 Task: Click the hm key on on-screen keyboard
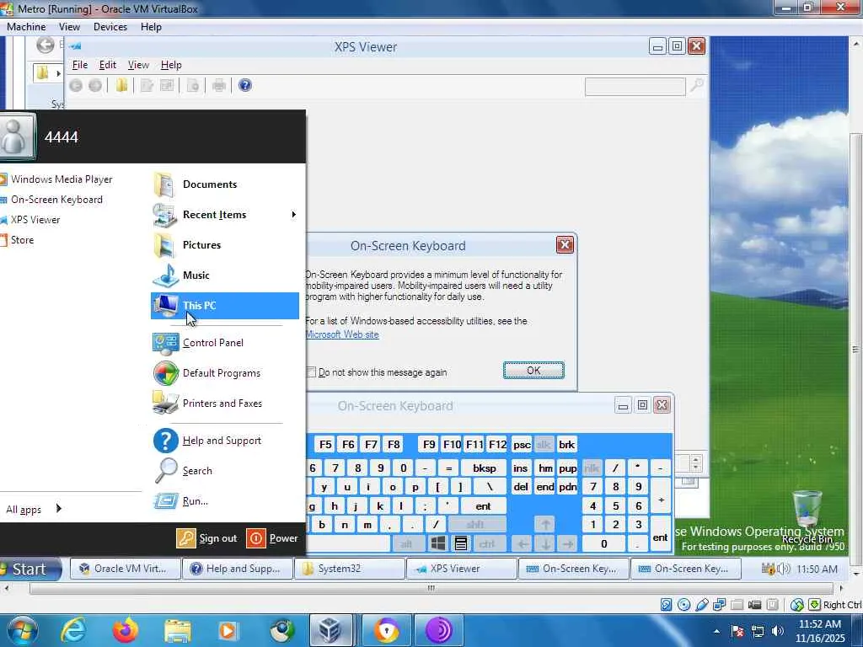tap(545, 468)
